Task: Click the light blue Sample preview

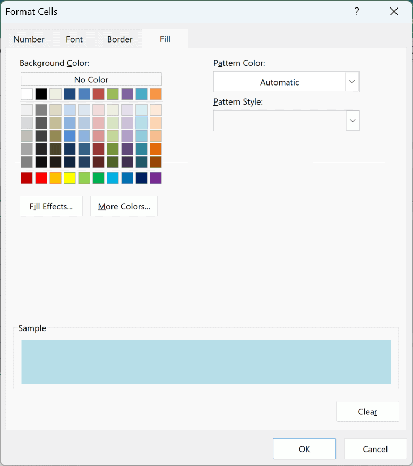Action: [x=206, y=362]
